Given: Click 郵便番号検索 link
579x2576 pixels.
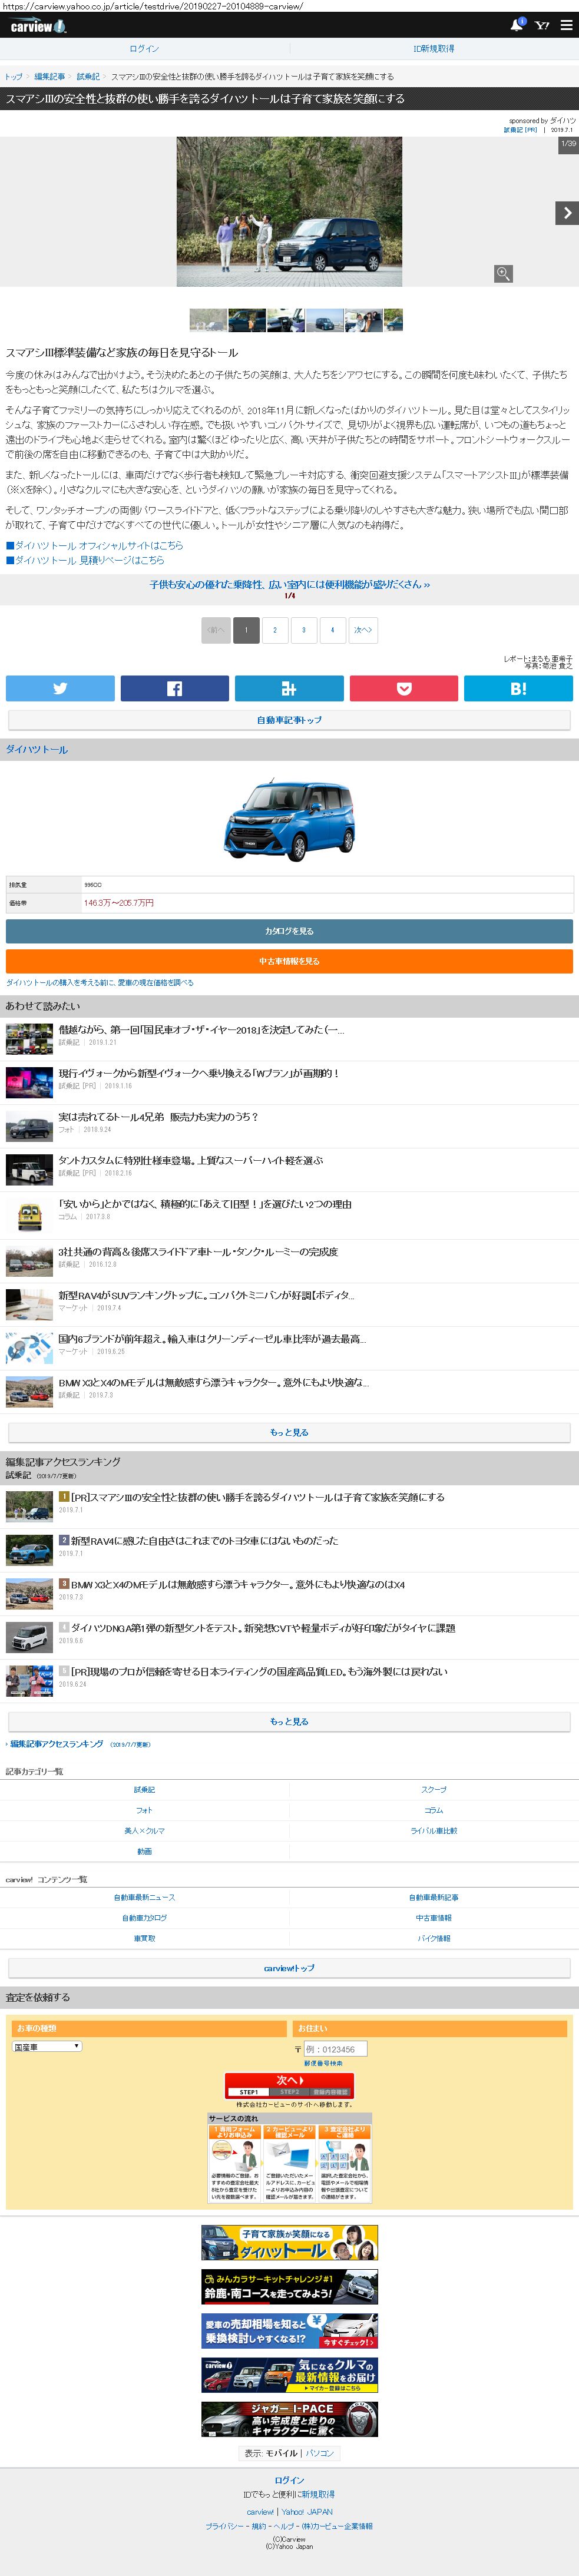Looking at the screenshot, I should 323,2063.
